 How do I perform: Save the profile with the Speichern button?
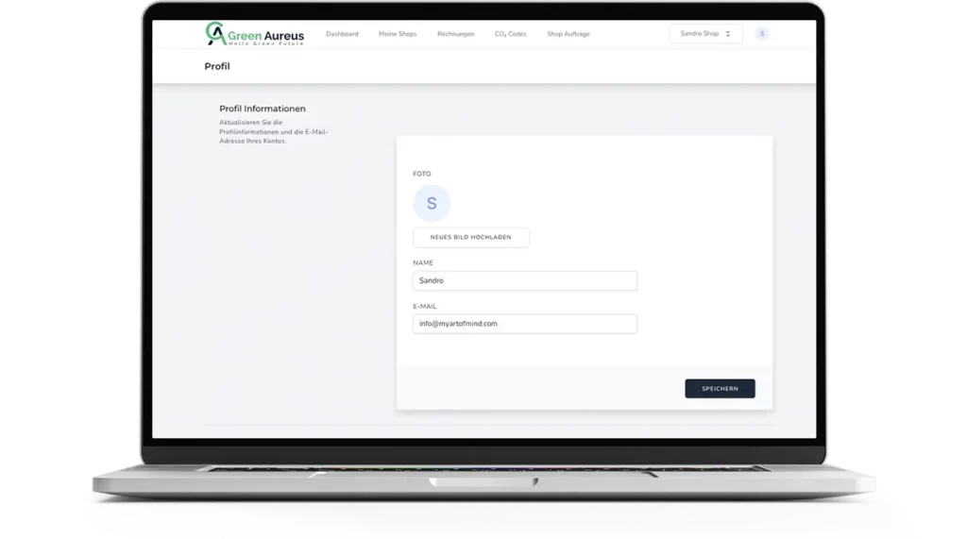[x=720, y=389]
